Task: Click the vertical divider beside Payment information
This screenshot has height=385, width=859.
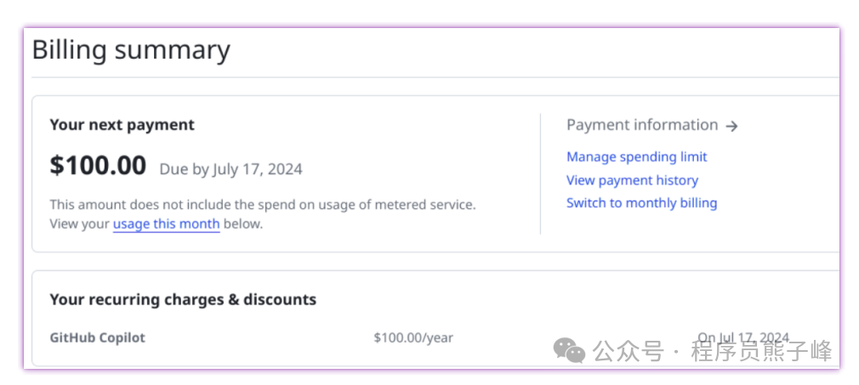Action: pos(540,174)
